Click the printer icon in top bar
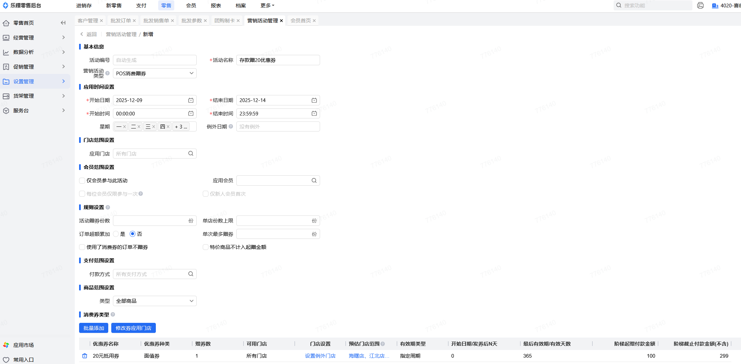741x364 pixels. (700, 5)
